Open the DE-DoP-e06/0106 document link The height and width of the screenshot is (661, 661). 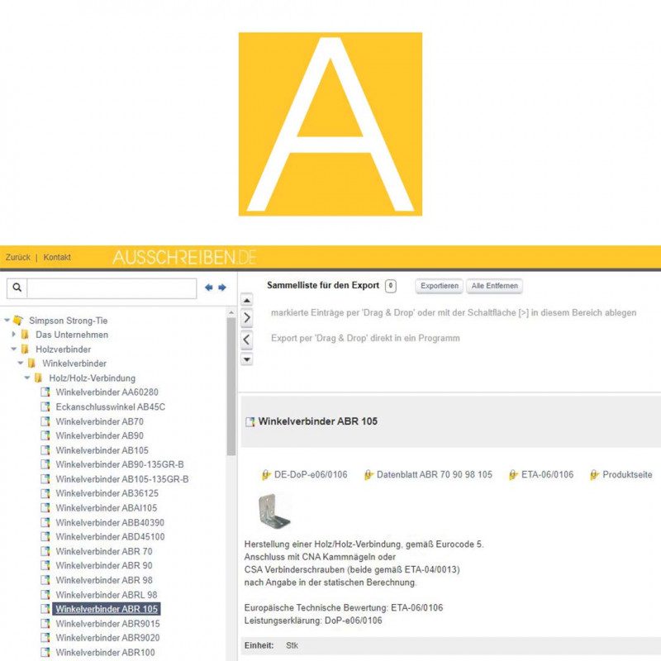pos(311,474)
